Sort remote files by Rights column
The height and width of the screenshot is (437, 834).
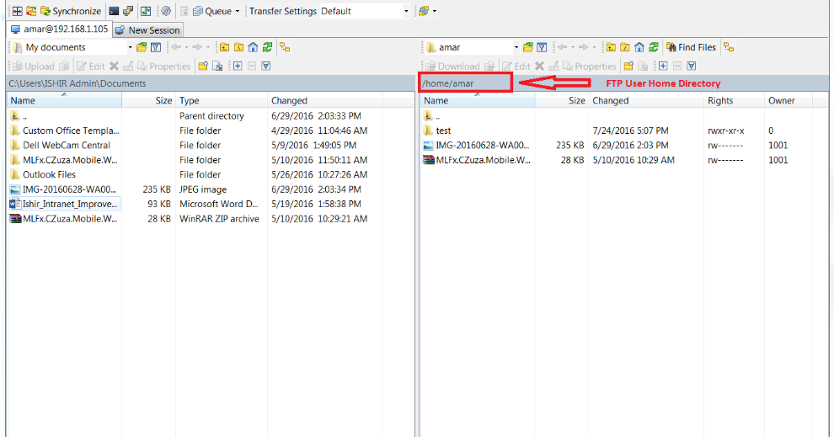pyautogui.click(x=734, y=100)
